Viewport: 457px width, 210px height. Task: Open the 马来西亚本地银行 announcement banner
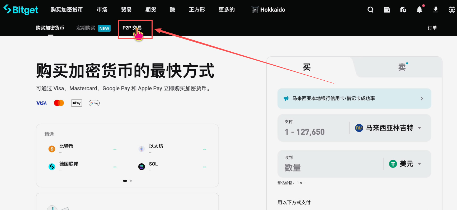tap(354, 99)
